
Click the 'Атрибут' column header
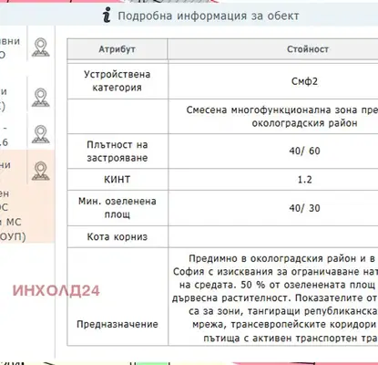[x=117, y=49]
